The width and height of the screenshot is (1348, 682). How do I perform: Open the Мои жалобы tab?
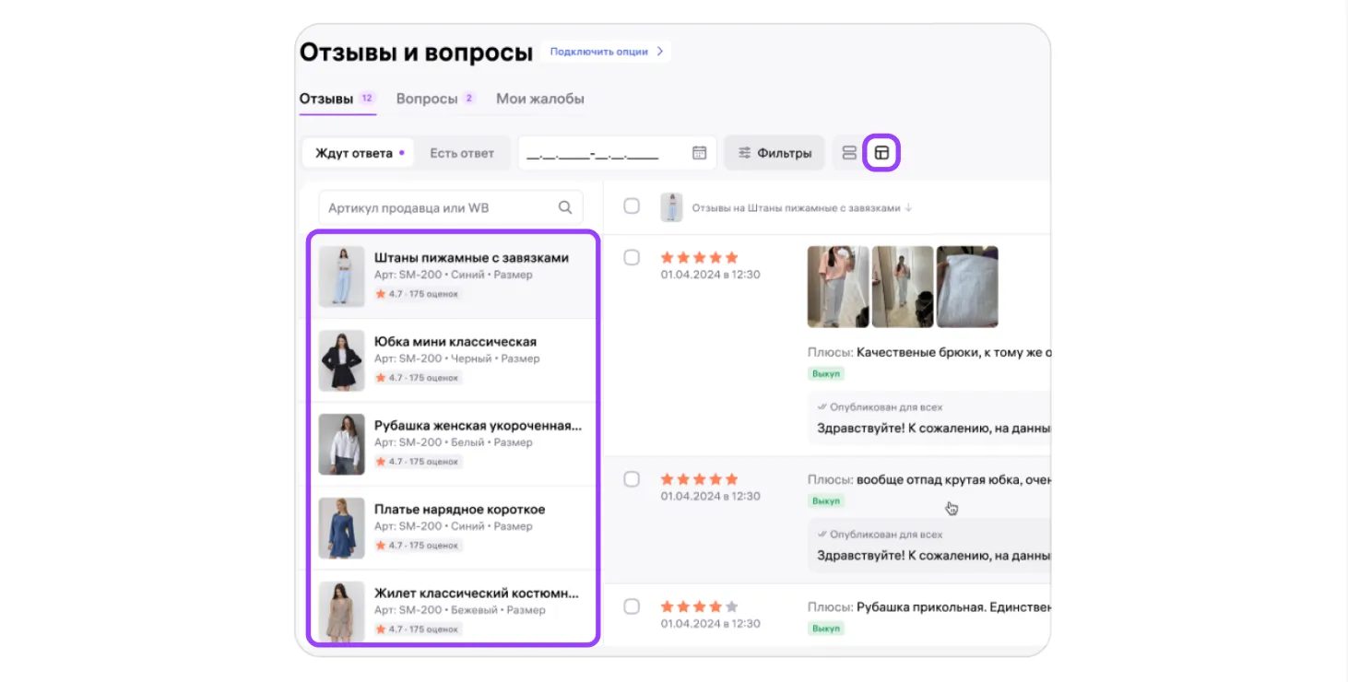(x=539, y=99)
